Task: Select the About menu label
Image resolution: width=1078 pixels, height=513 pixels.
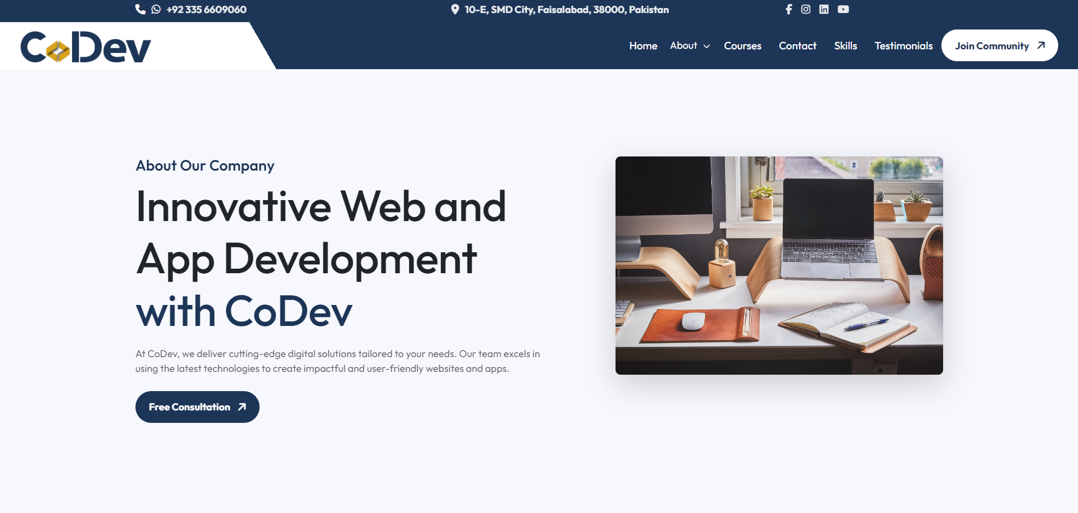Action: click(683, 45)
